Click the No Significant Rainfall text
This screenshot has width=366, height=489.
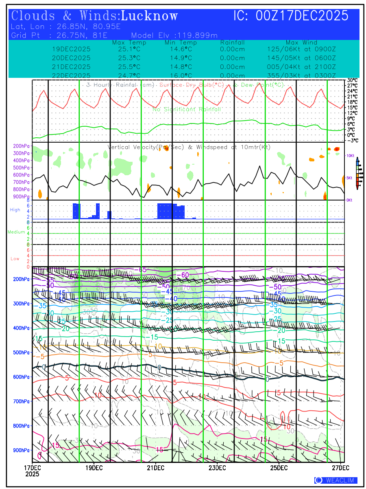[x=187, y=110]
